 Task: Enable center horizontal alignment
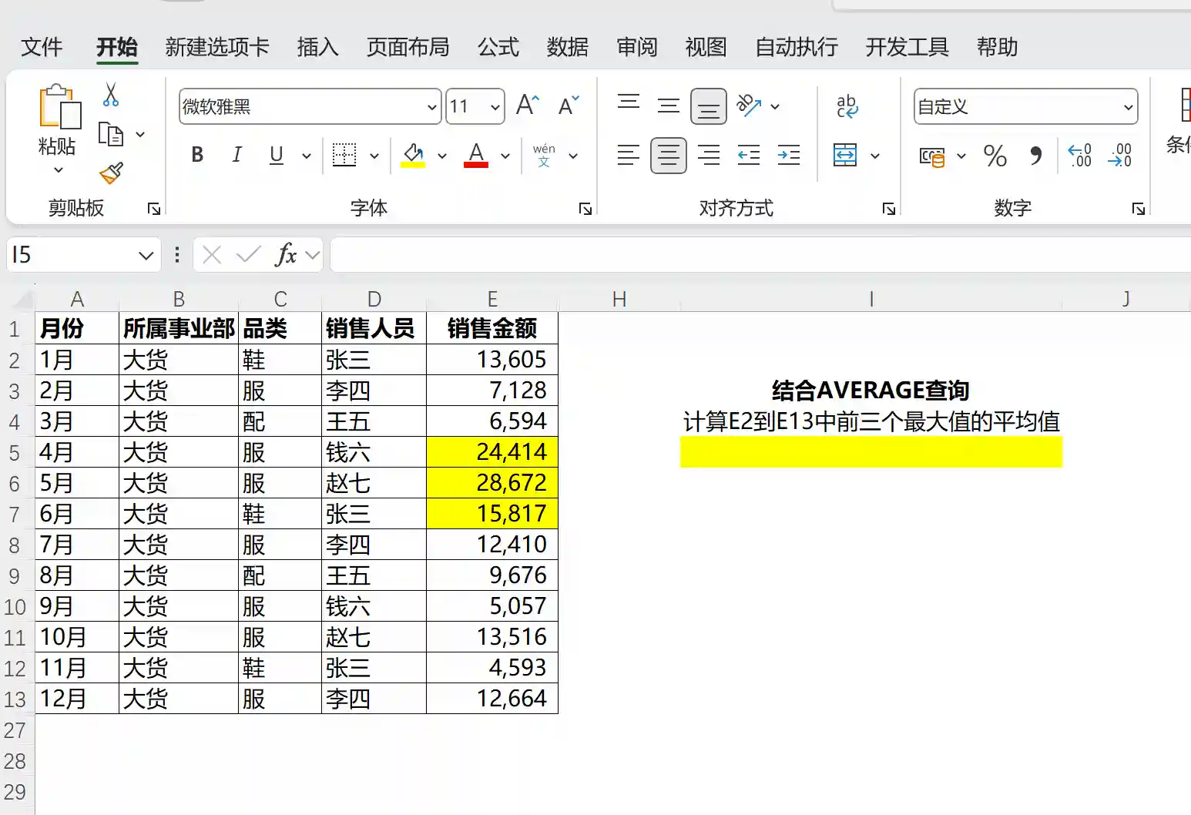point(668,156)
